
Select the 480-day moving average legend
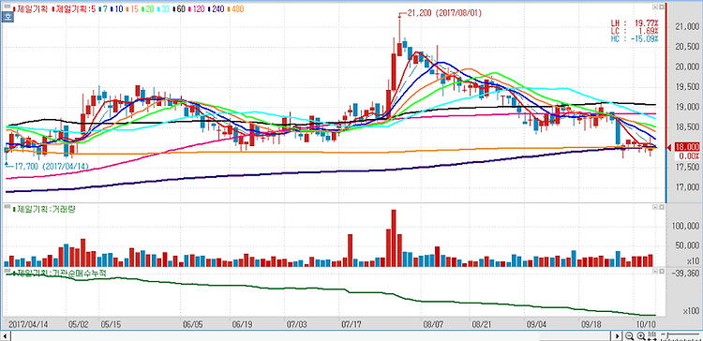[235, 9]
